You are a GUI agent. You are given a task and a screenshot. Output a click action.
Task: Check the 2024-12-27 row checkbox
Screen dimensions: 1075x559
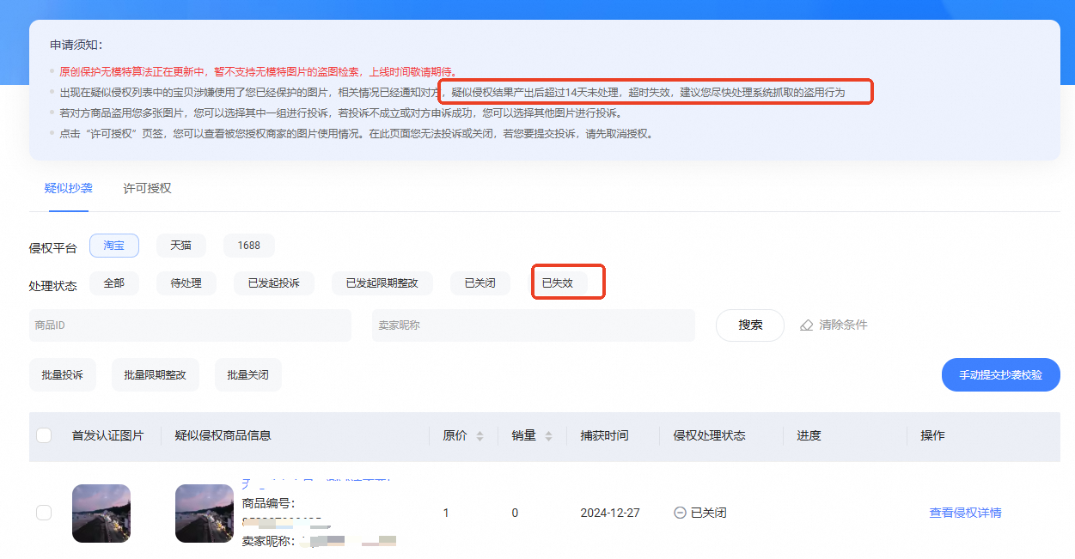click(44, 513)
